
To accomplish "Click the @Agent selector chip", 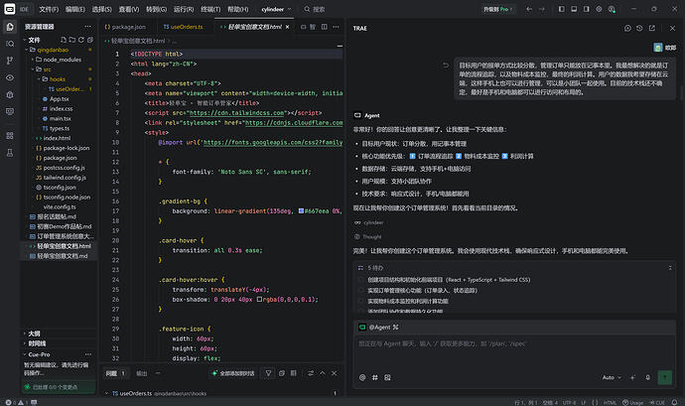I will click(x=379, y=327).
